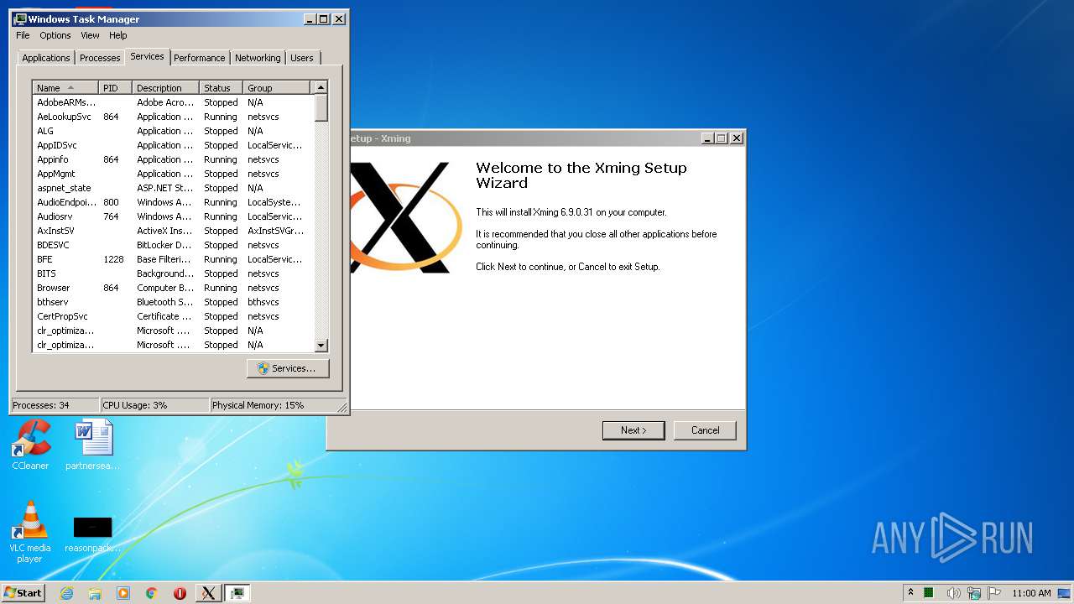The width and height of the screenshot is (1074, 604).
Task: Select the AppMgmt service row
Action: coord(173,174)
